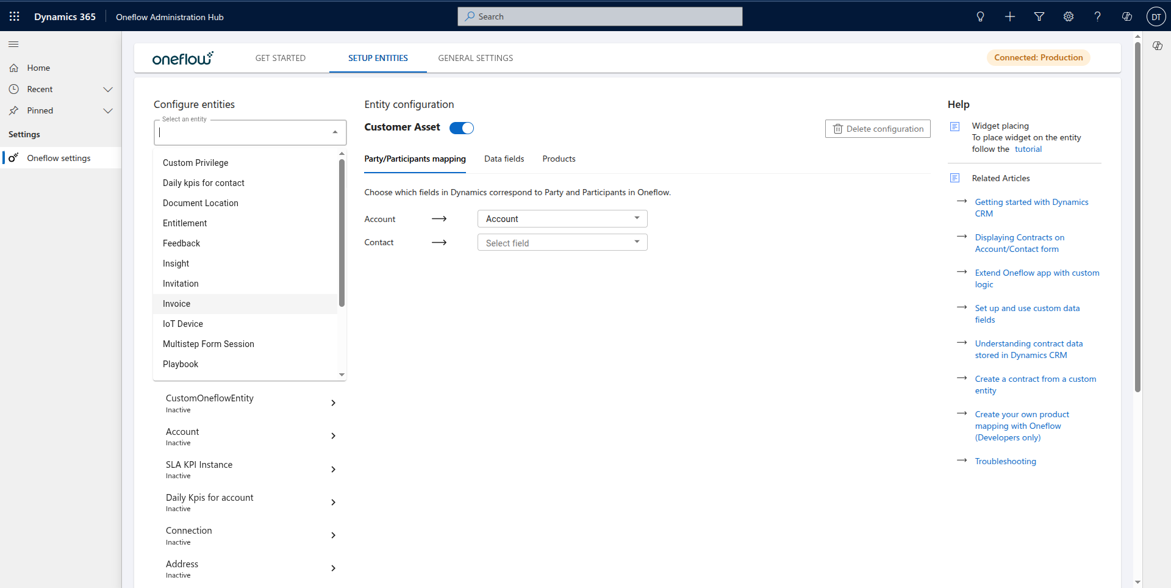The width and height of the screenshot is (1171, 588).
Task: Open the tutorial link in Help
Action: [x=1028, y=149]
